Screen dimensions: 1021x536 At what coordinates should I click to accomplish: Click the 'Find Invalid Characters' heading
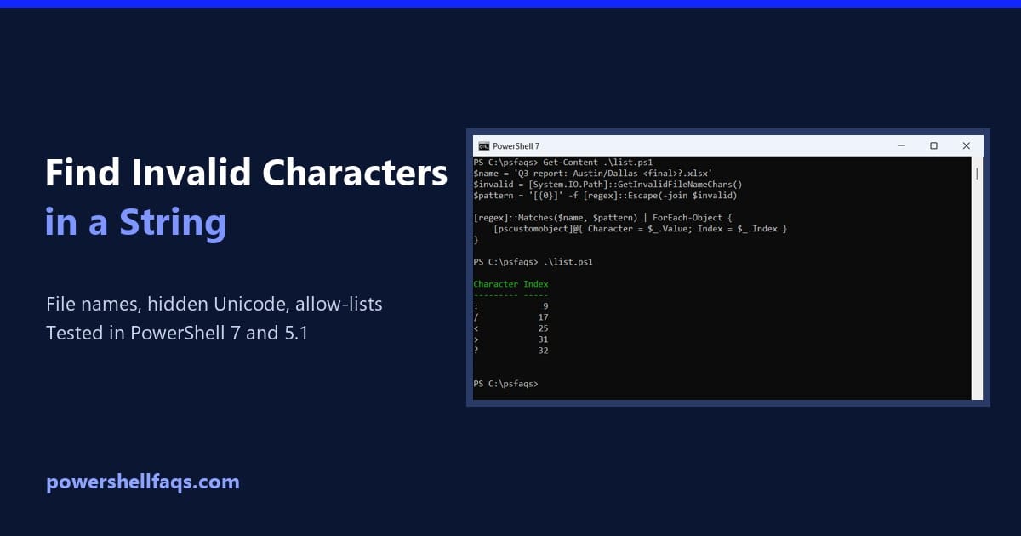[247, 174]
